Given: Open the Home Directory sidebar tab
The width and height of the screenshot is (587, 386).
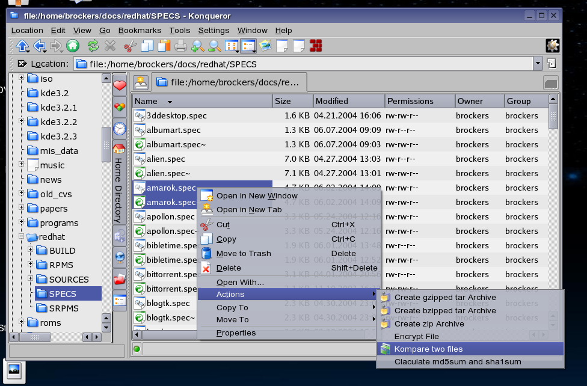Looking at the screenshot, I should tap(120, 183).
